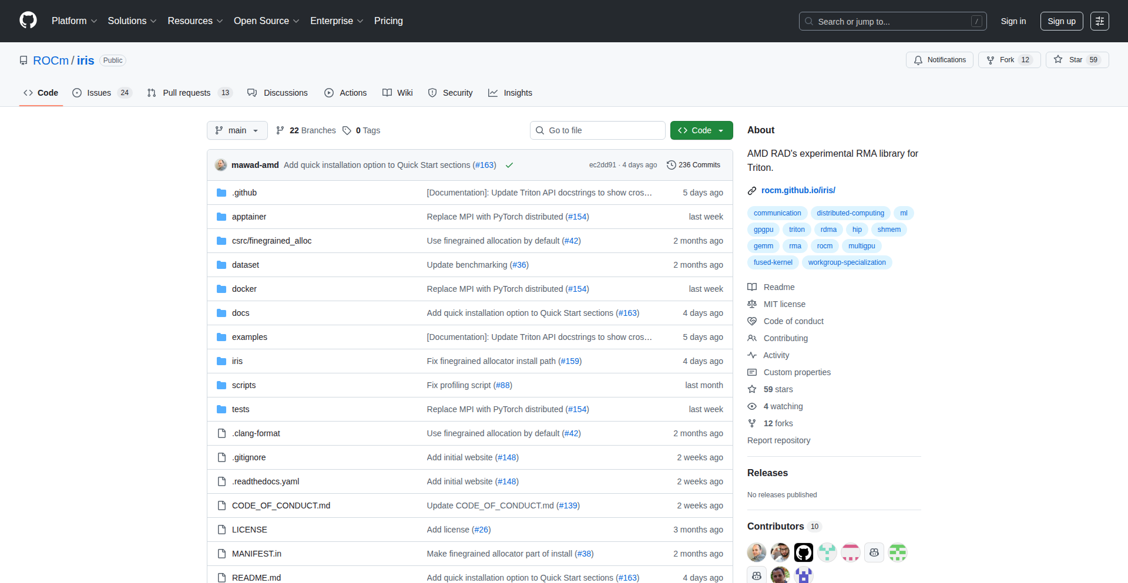Click the Search or jump to field
Image resolution: width=1128 pixels, height=583 pixels.
click(892, 21)
